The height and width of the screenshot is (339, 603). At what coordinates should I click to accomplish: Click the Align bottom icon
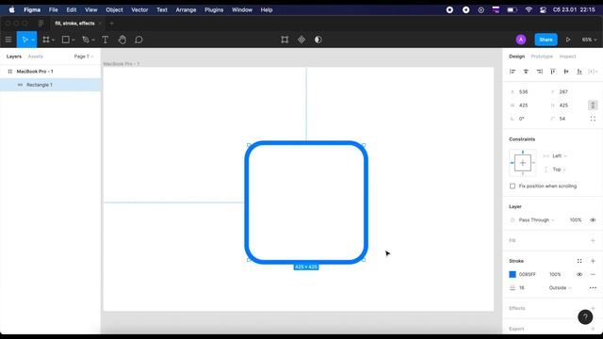click(579, 72)
